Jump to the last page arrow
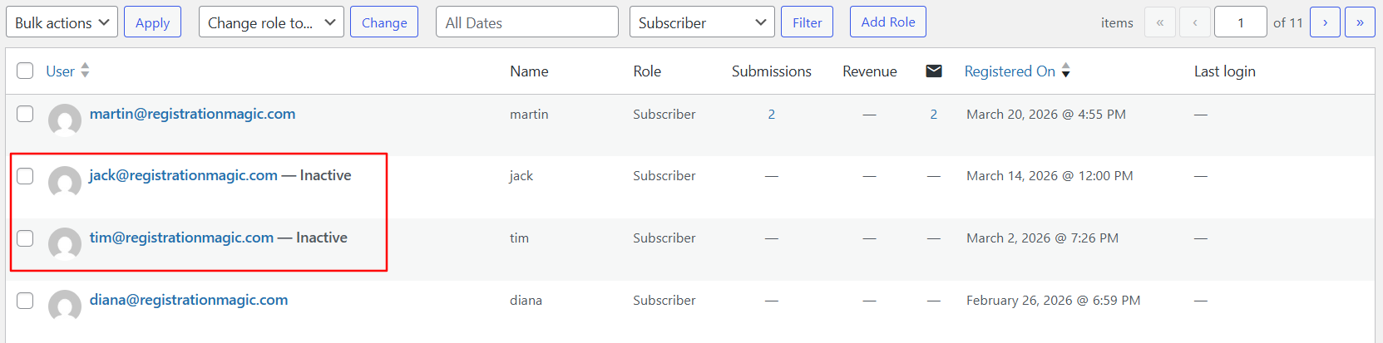The height and width of the screenshot is (343, 1383). (x=1360, y=22)
